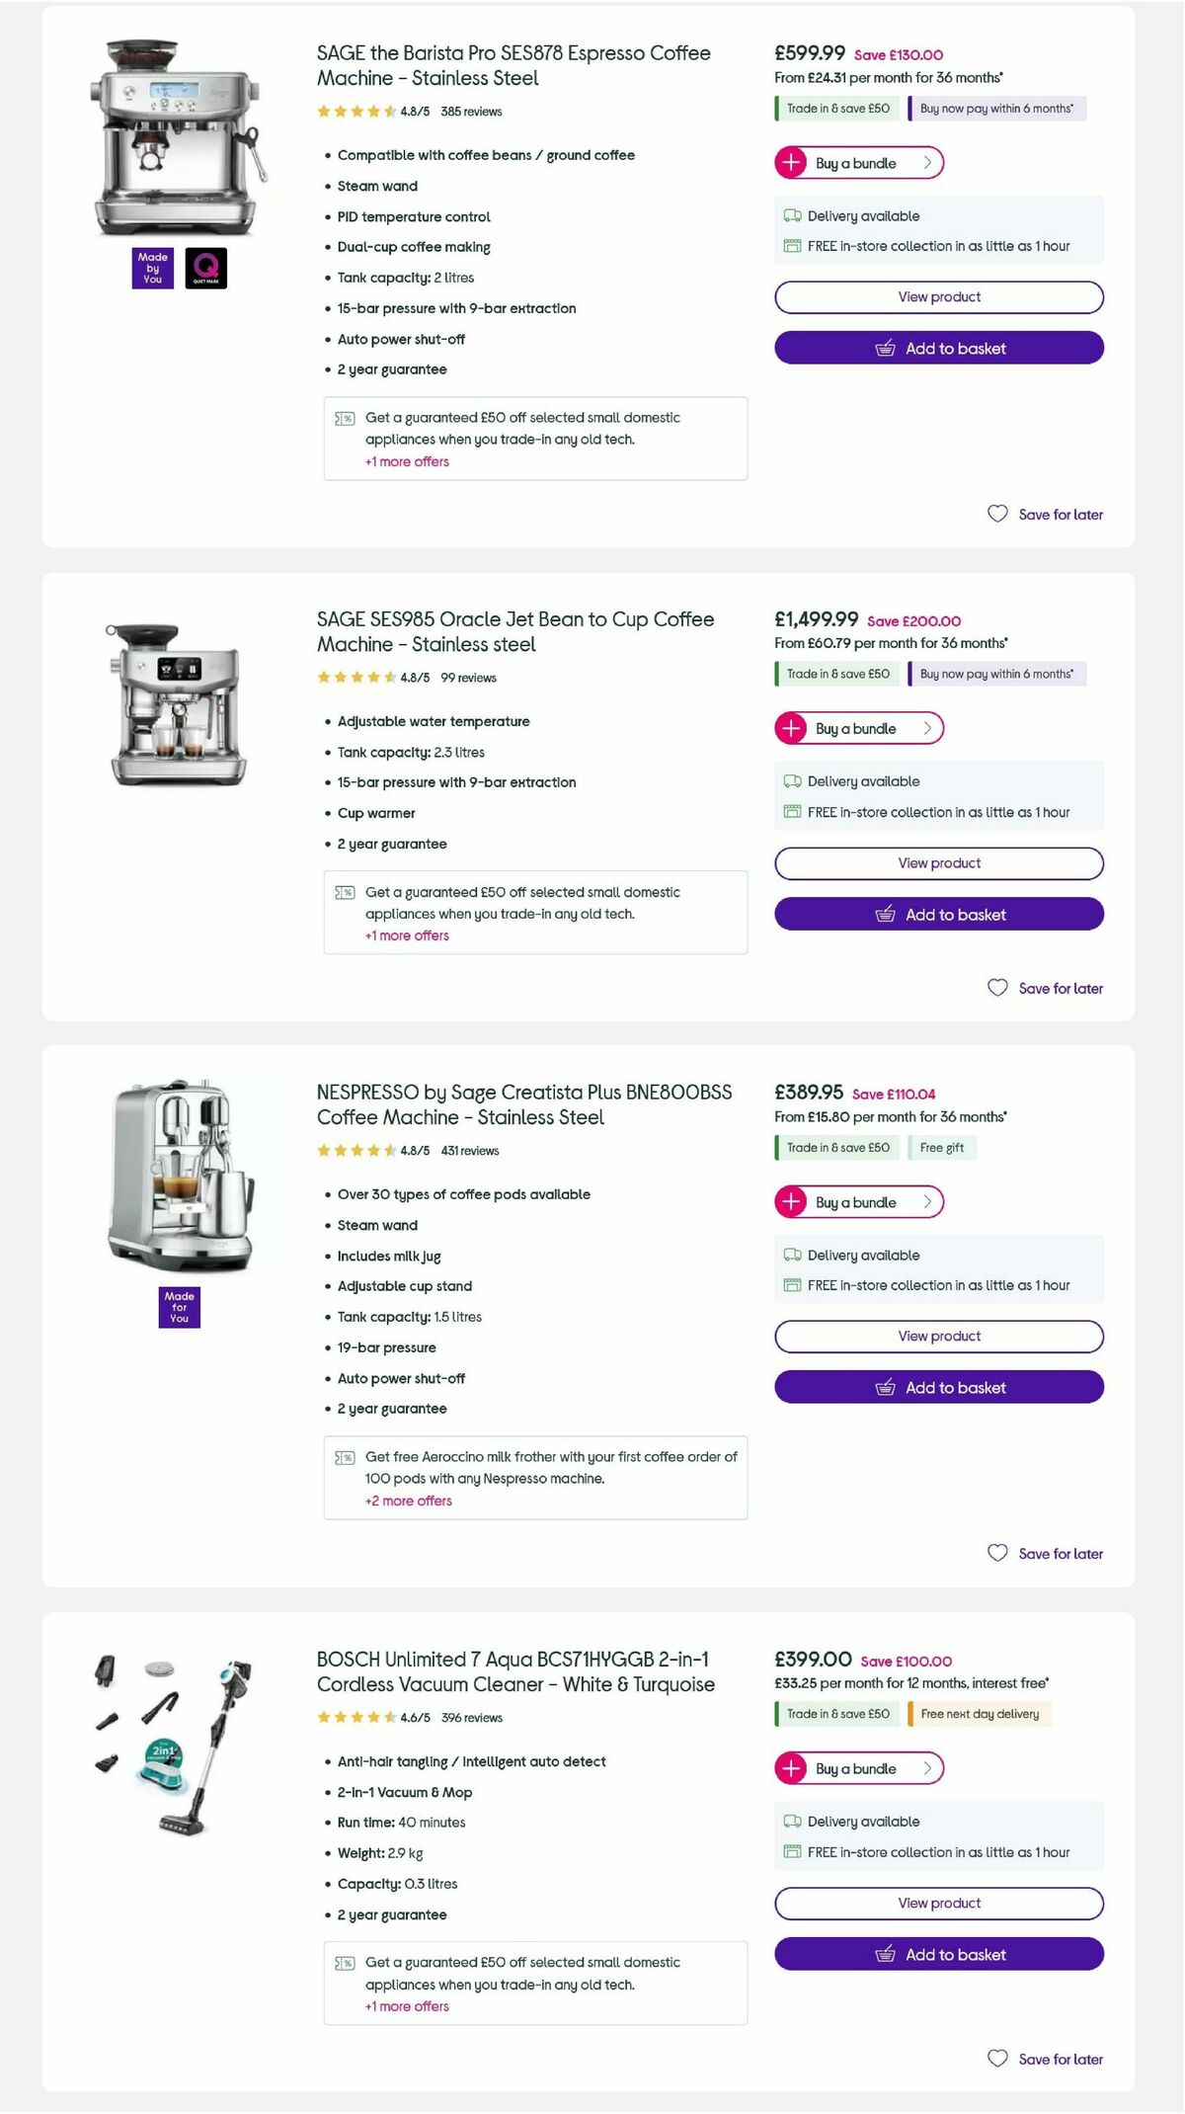Add the Nespresso Creatista Plus to basket
The width and height of the screenshot is (1185, 2114).
938,1387
